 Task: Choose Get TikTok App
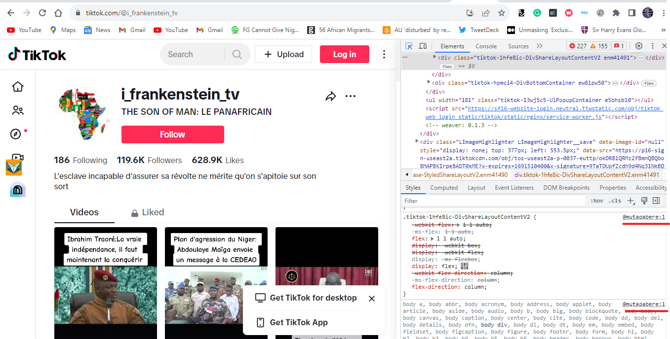pyautogui.click(x=292, y=322)
